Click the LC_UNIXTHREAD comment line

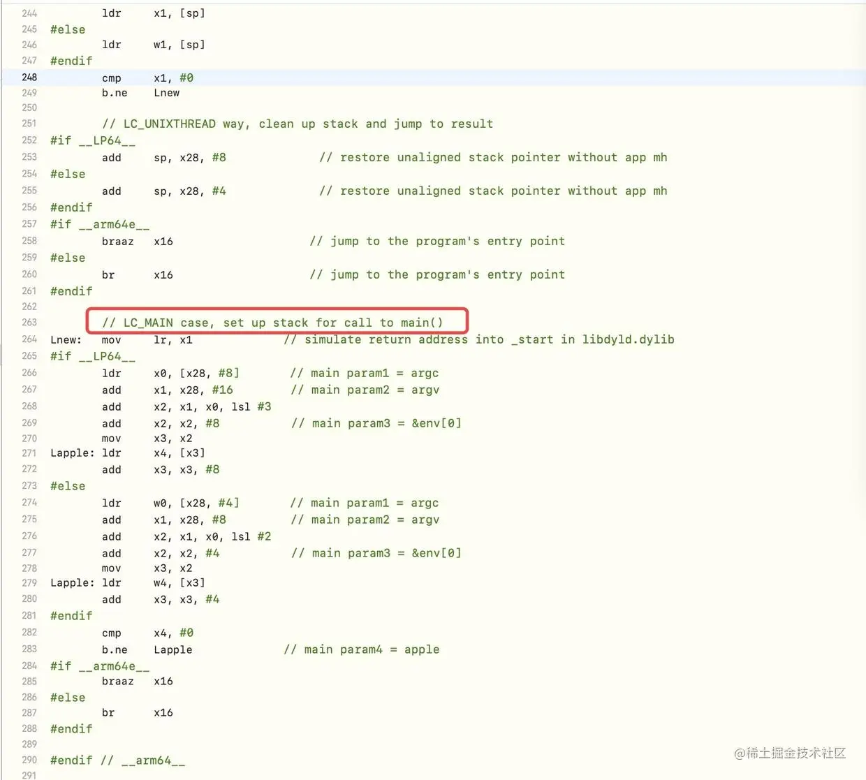pos(298,124)
